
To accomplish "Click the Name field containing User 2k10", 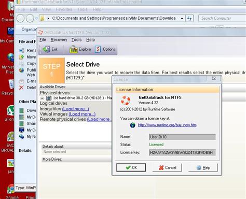I will pos(182,137).
